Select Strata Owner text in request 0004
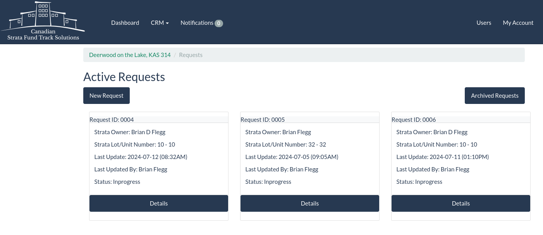This screenshot has height=235, width=543. coord(130,132)
